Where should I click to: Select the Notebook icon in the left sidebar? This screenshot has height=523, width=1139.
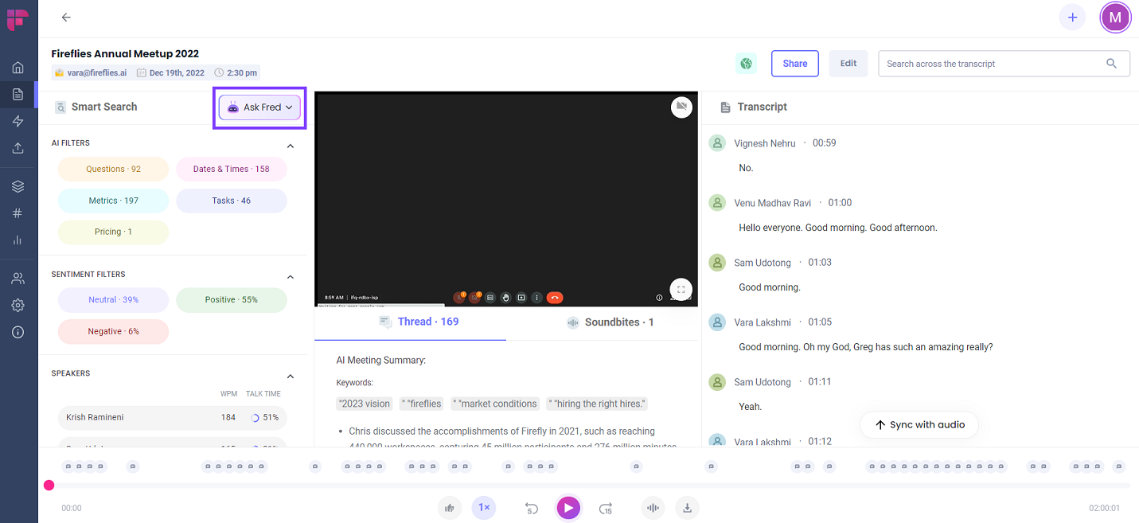(18, 94)
